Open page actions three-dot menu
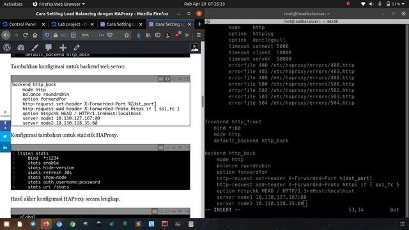 tap(101, 35)
